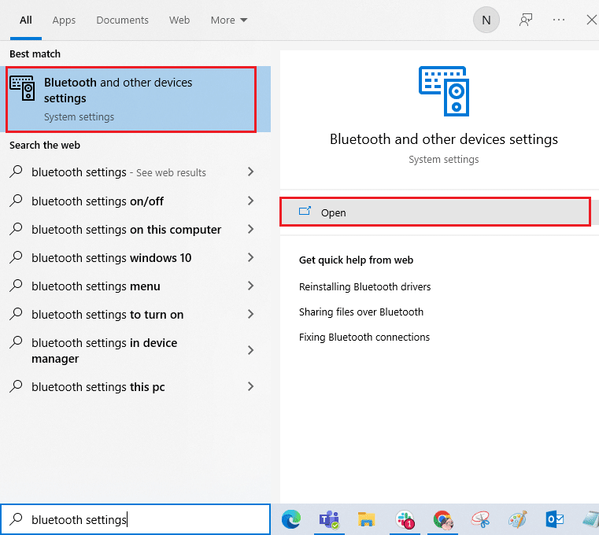Click the Open button for Bluetooth settings
Screen dimensions: 599x535
click(x=434, y=212)
